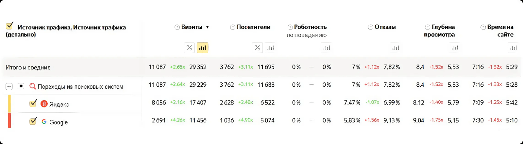Screen dimensions: 523x144
Task: Uncheck the Google row checkbox
Action: [33, 121]
